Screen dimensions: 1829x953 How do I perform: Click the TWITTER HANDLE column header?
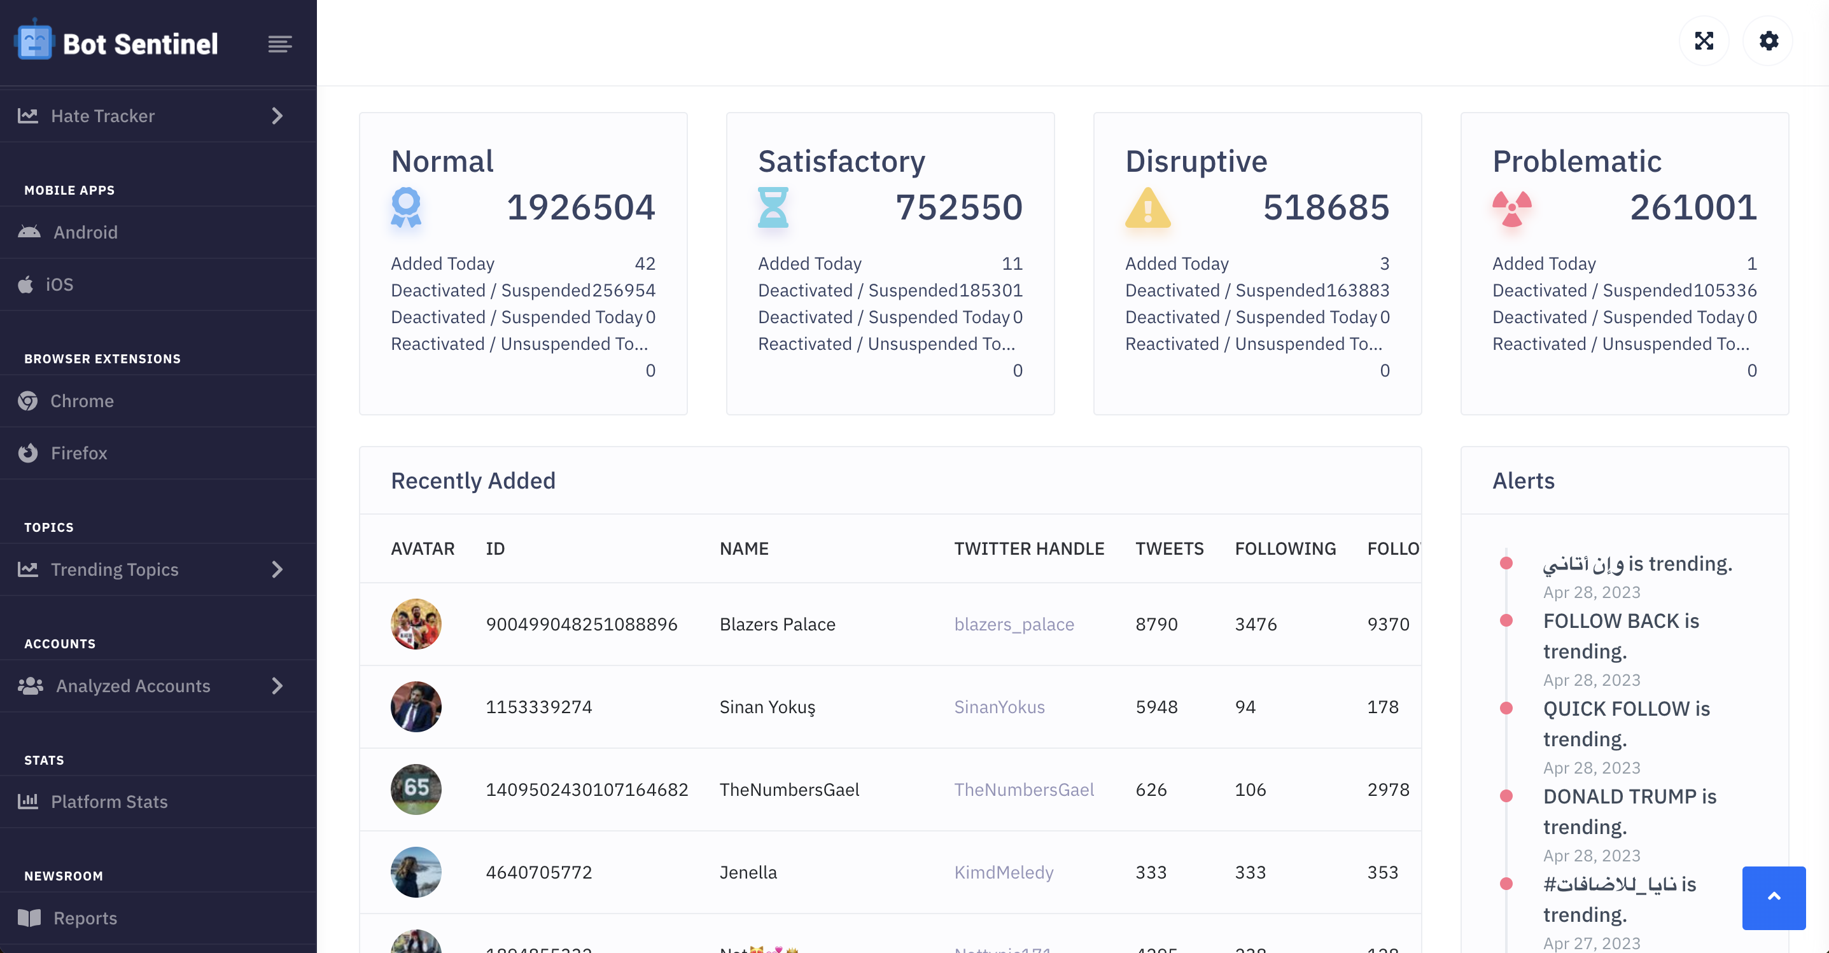pos(1029,548)
